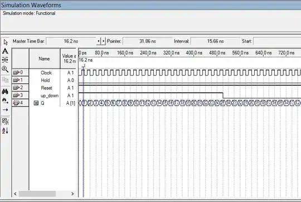Click the right arrow of horizontal scrollbar
This screenshot has width=301, height=202.
[72, 194]
